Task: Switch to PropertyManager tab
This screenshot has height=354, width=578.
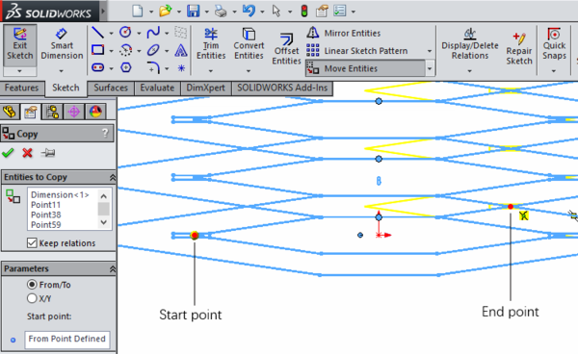Action: pyautogui.click(x=30, y=112)
